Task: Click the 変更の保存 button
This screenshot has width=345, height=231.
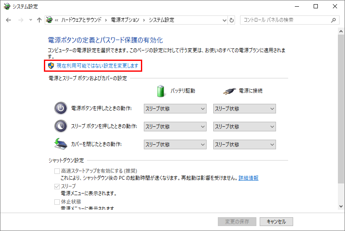Action: click(237, 221)
